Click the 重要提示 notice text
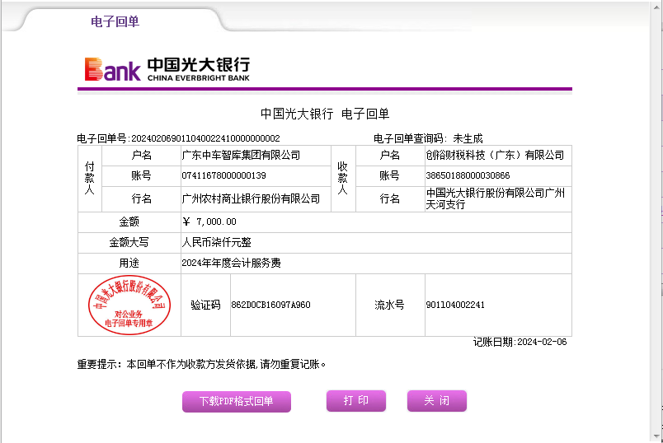 (x=201, y=364)
